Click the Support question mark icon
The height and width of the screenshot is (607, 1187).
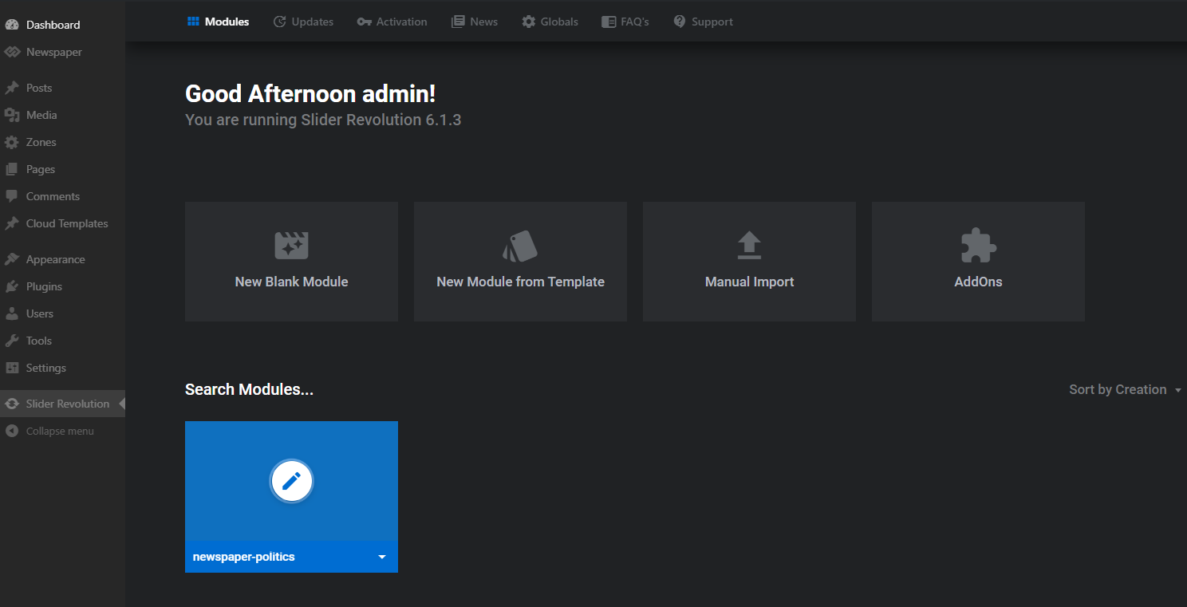[680, 22]
